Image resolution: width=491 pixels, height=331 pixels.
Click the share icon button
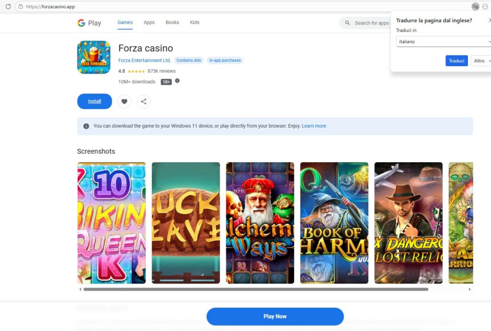143,101
